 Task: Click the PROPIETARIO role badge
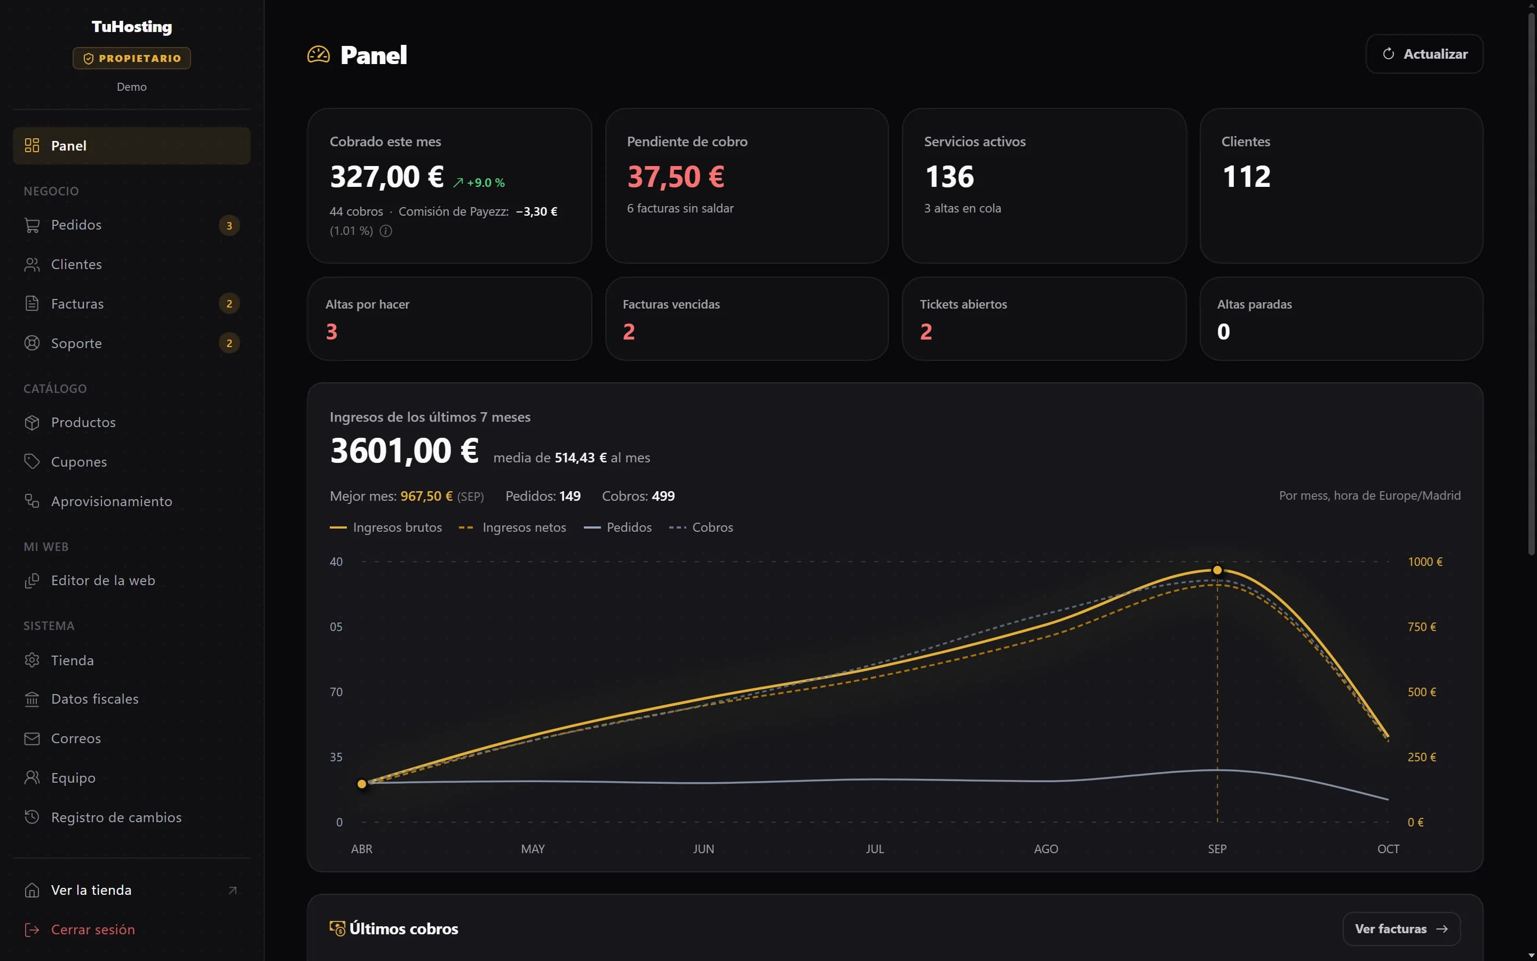pos(131,59)
